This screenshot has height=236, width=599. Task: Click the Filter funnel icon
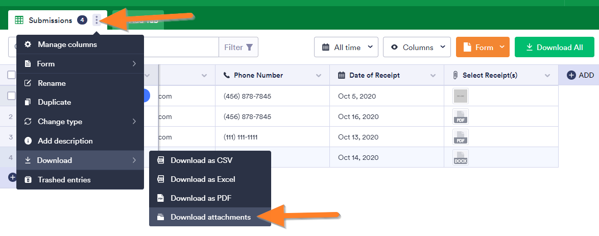coord(249,48)
